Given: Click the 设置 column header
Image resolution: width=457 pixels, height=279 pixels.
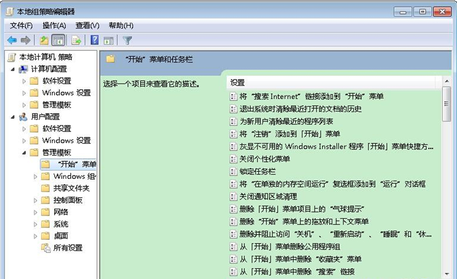Looking at the screenshot, I should pos(331,82).
